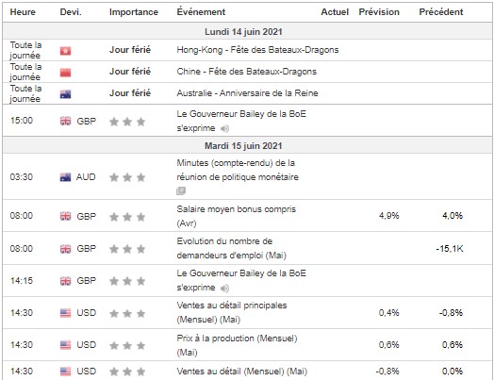The height and width of the screenshot is (380, 494).
Task: Click US flag on Prix à la production row
Action: (66, 345)
